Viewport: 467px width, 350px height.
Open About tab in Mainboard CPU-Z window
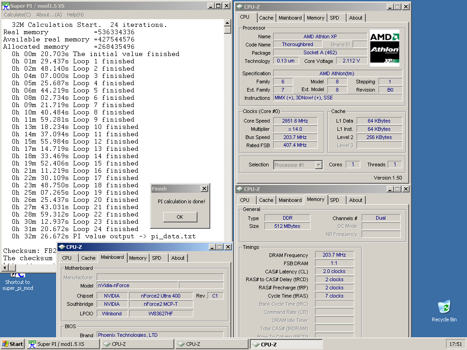[x=178, y=258]
